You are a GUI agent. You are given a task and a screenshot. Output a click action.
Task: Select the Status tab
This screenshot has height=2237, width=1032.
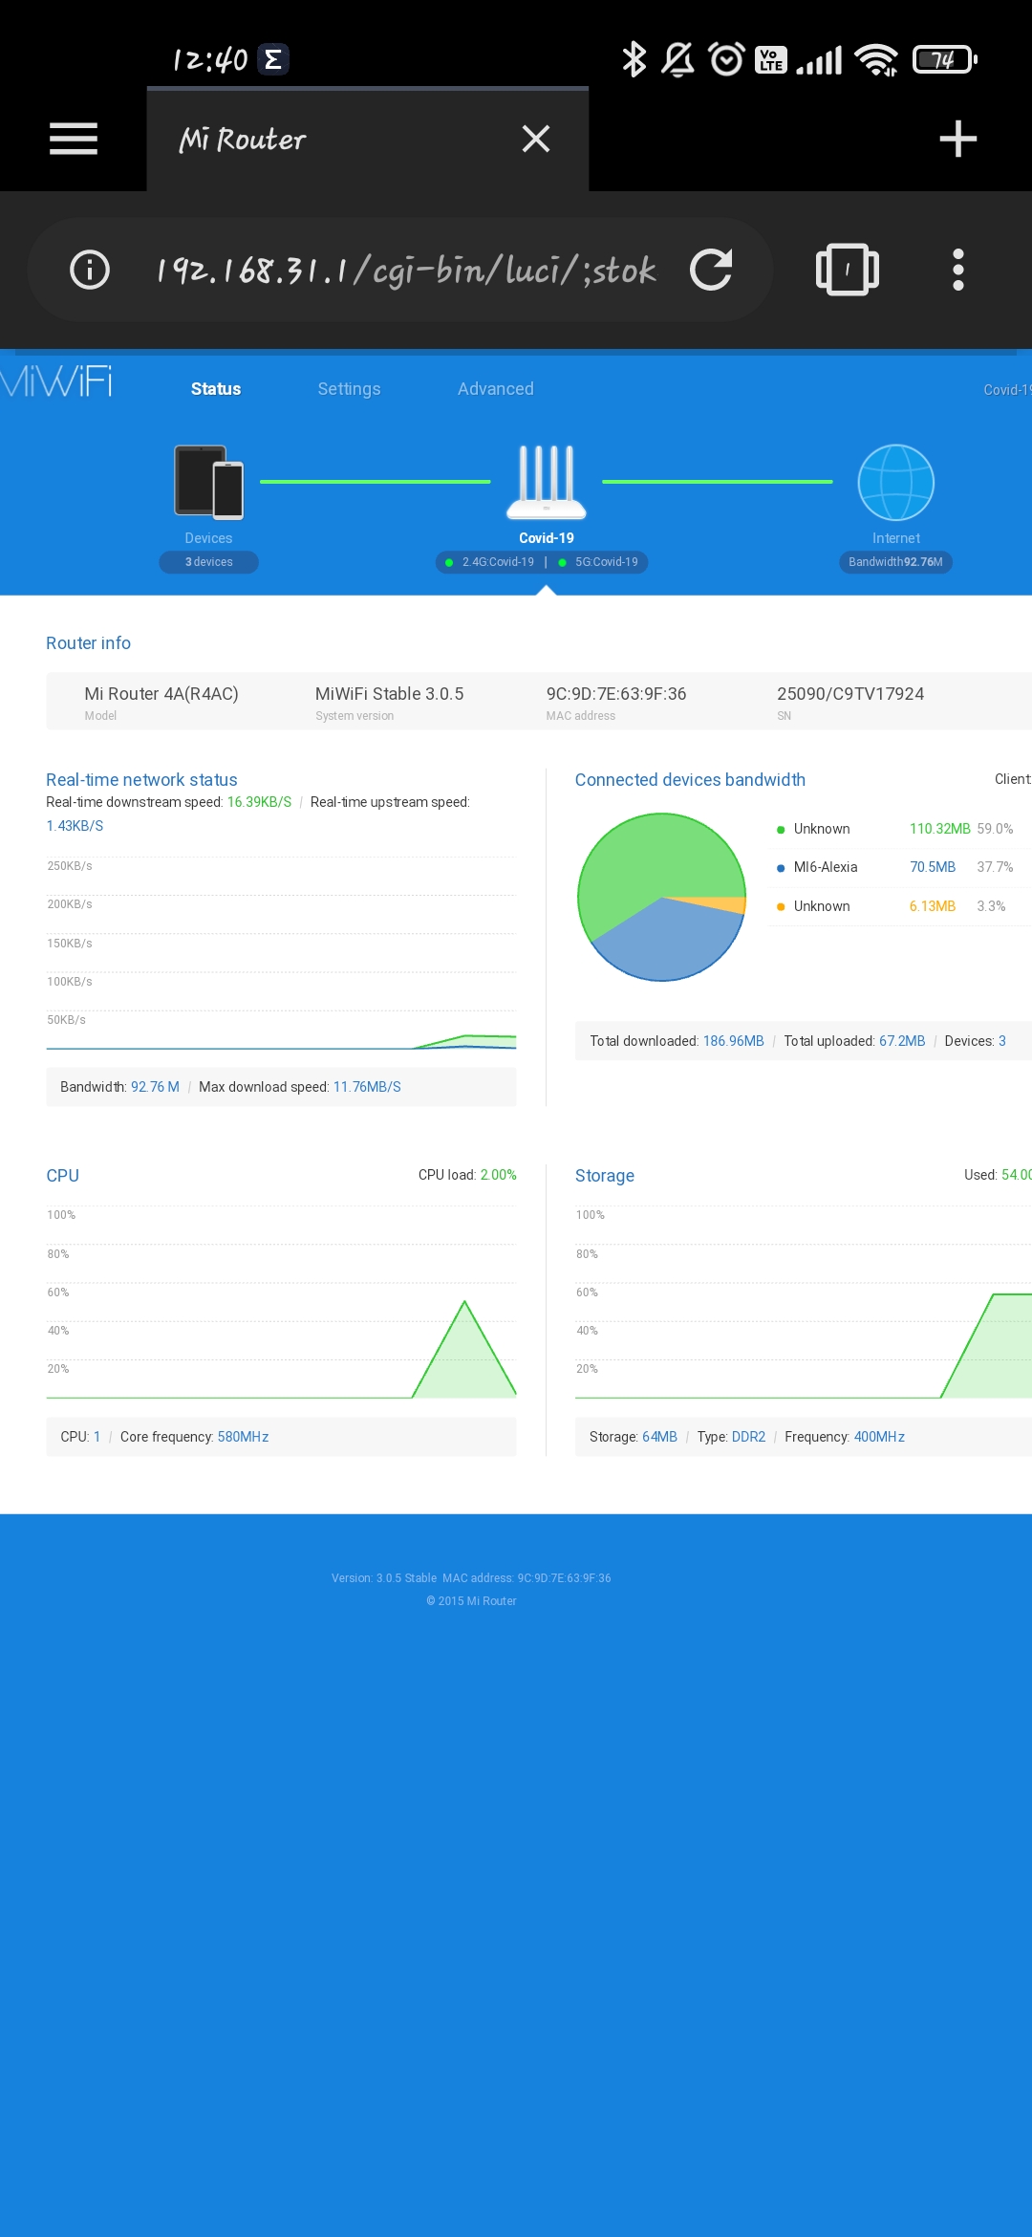pyautogui.click(x=216, y=389)
